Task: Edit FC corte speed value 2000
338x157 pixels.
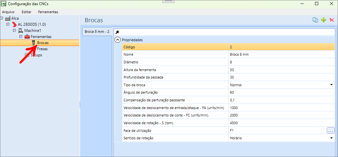Action: [x=281, y=115]
